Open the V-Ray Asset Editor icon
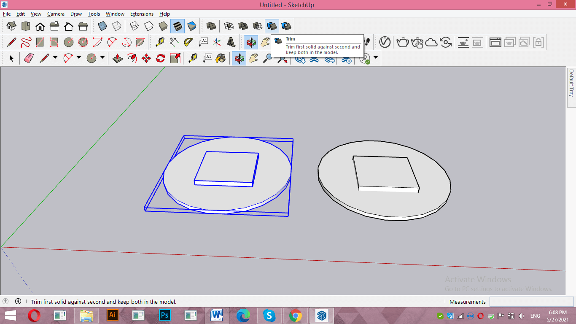 point(385,42)
